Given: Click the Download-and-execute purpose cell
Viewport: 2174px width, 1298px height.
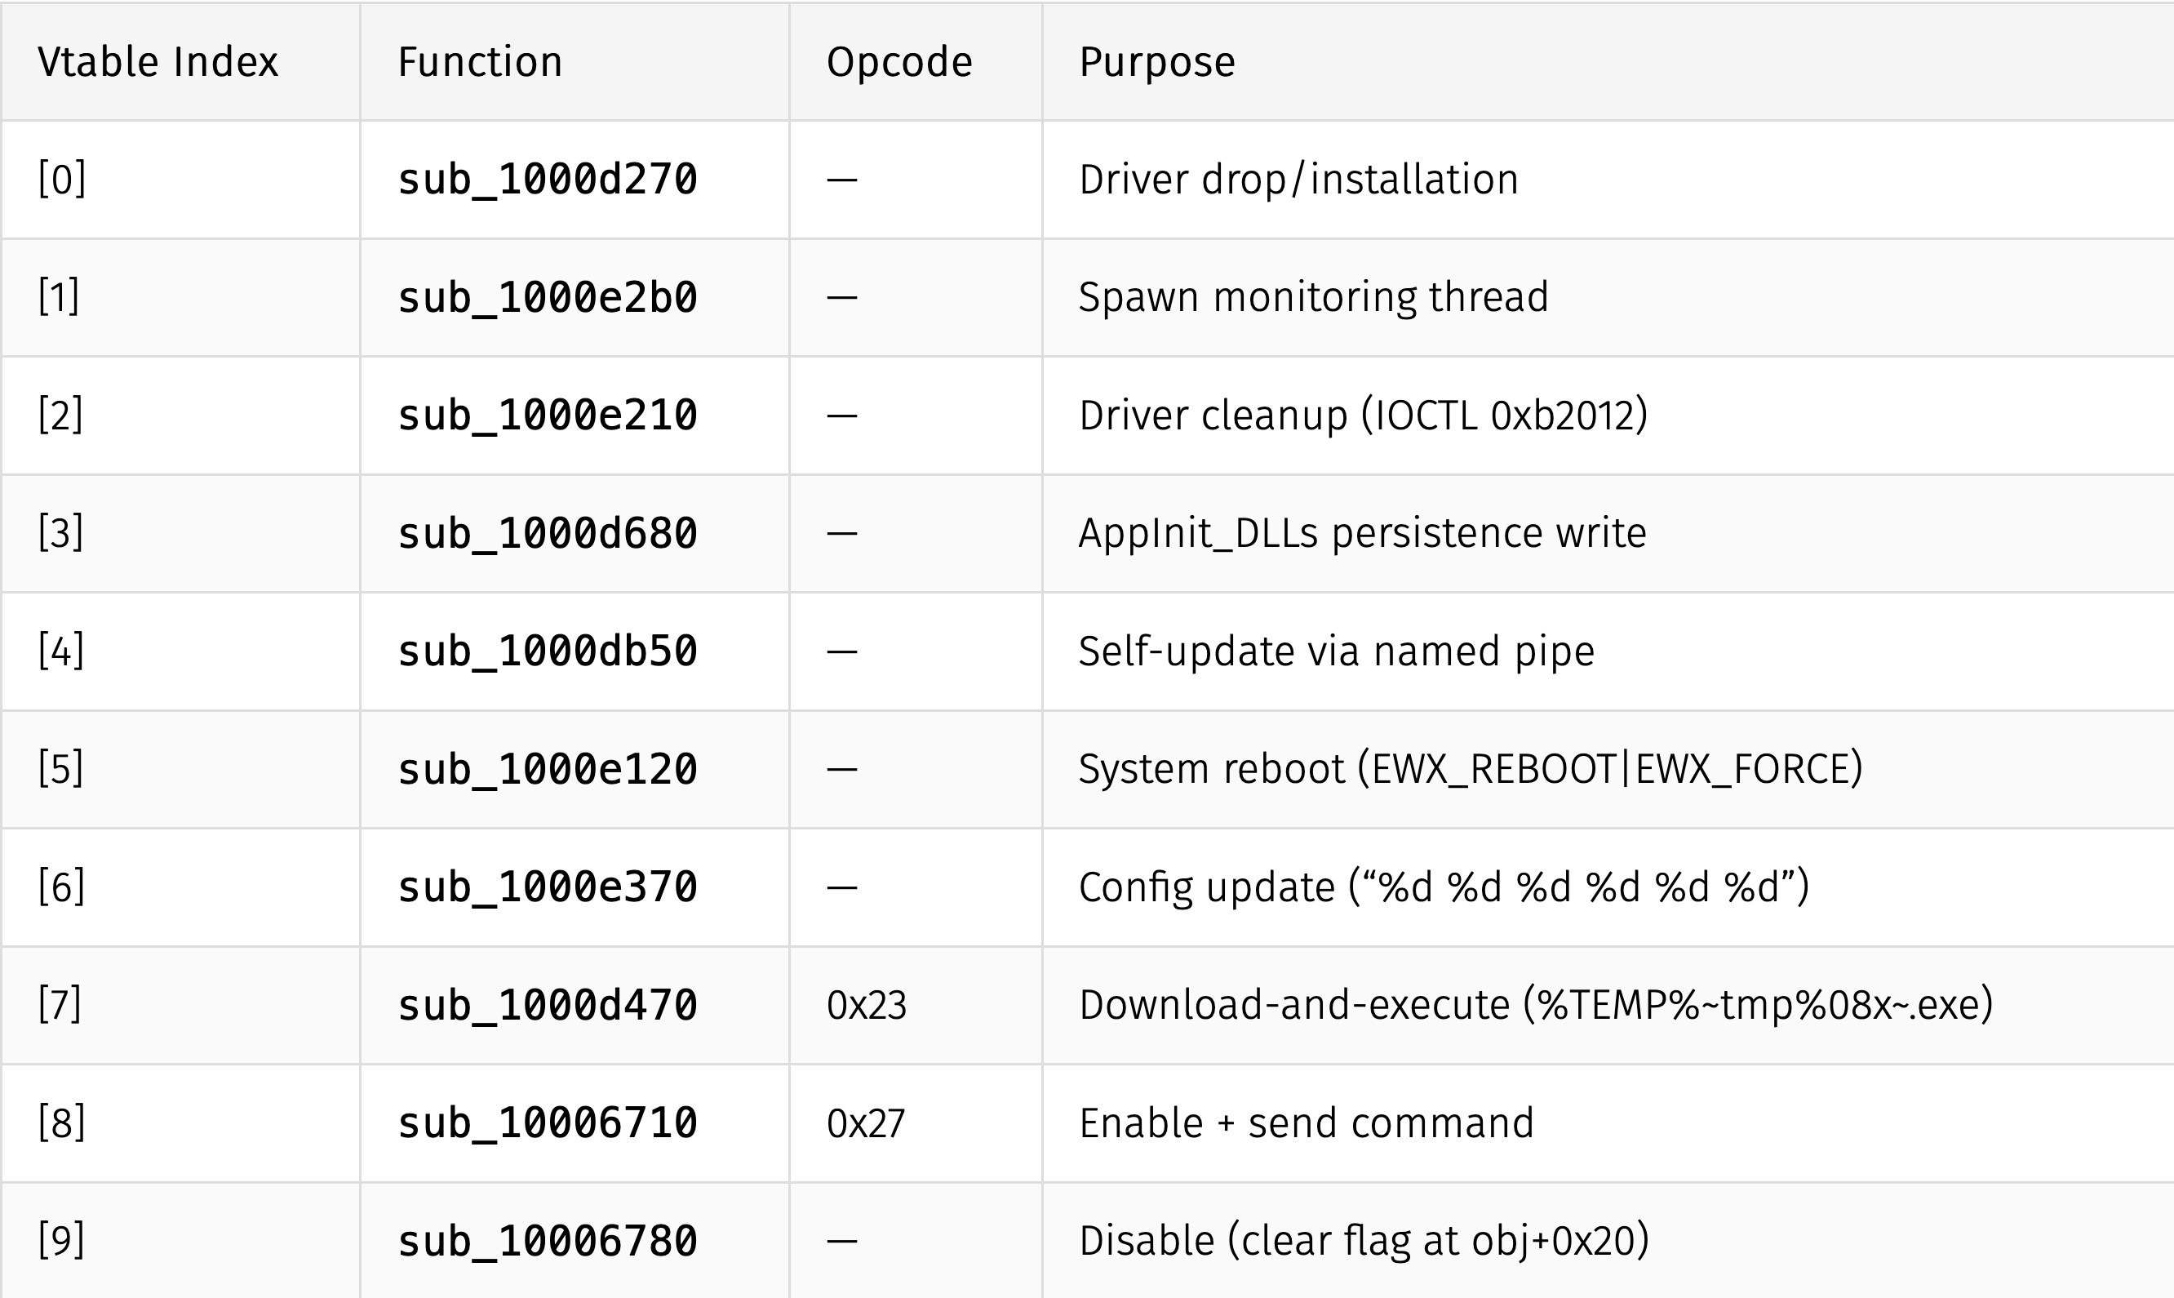Looking at the screenshot, I should pos(1536,1006).
